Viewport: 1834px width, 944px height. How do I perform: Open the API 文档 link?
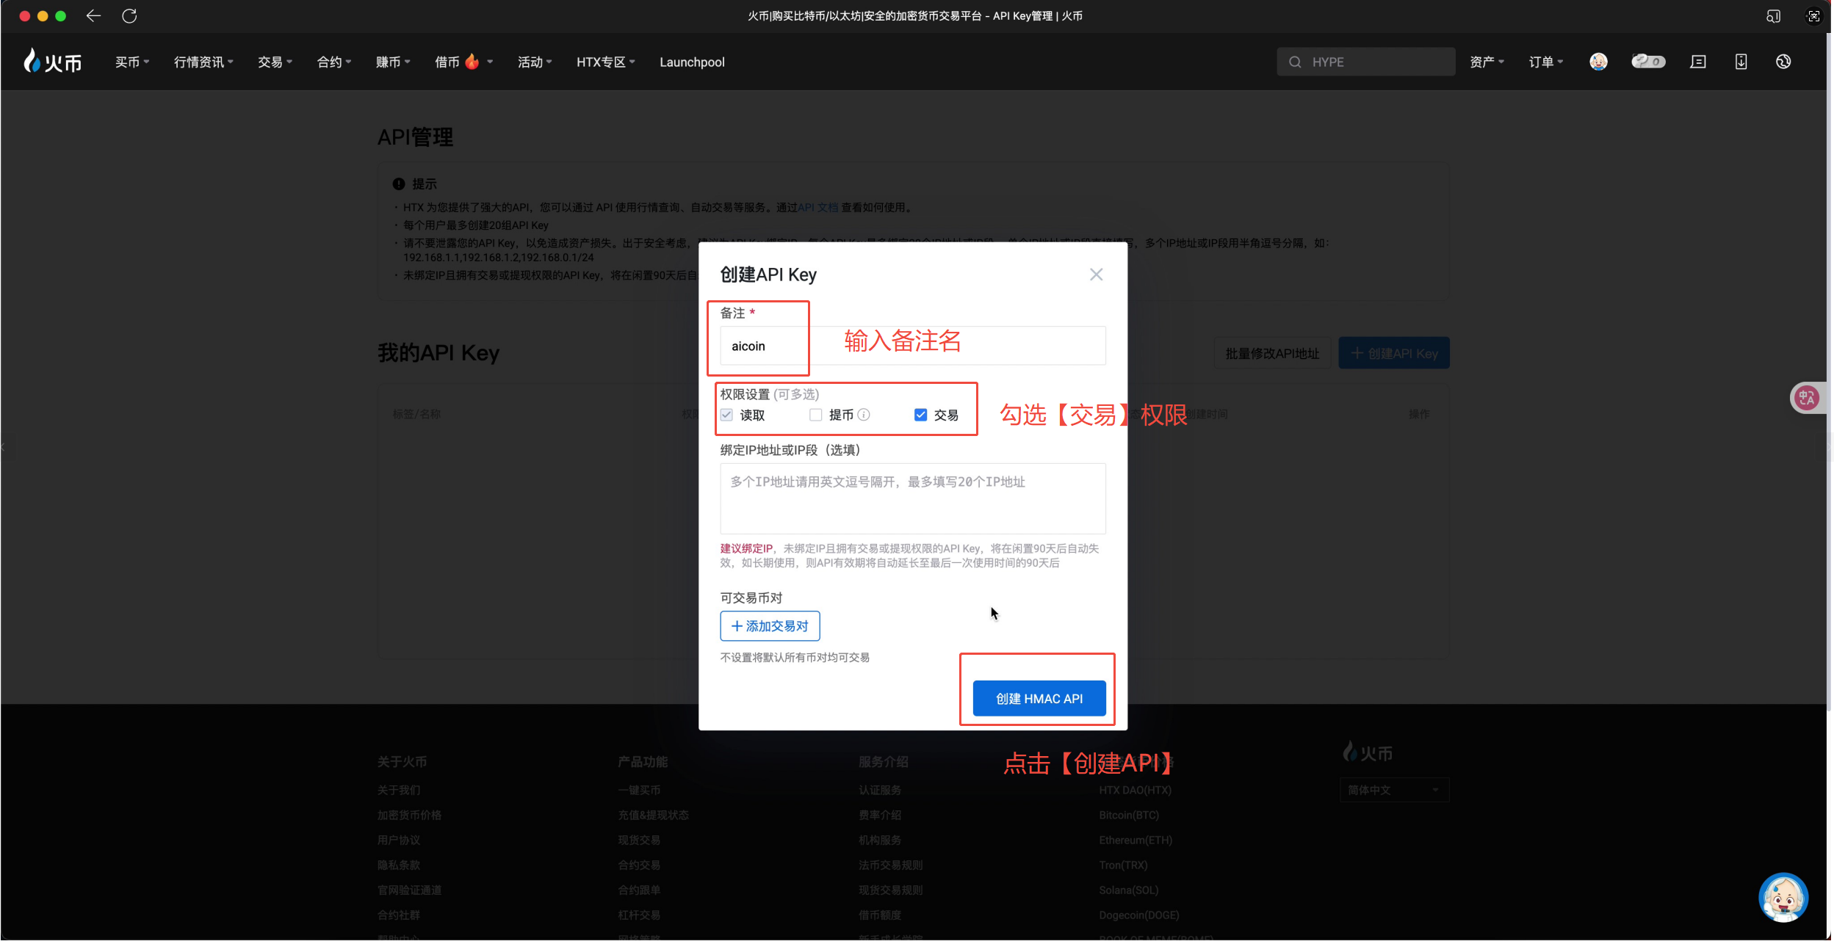tap(817, 208)
